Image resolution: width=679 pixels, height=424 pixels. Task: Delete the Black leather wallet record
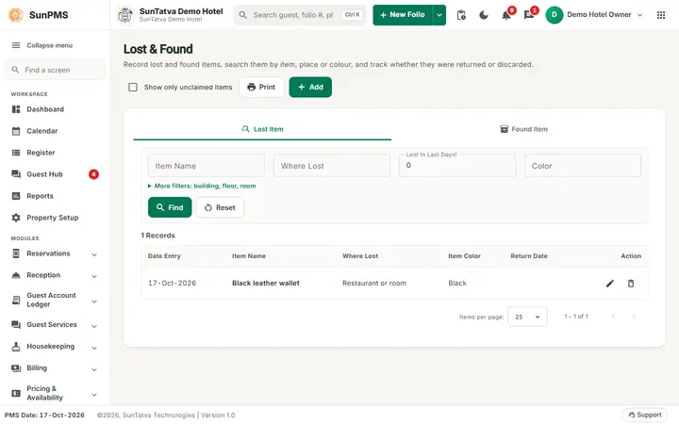(x=631, y=284)
